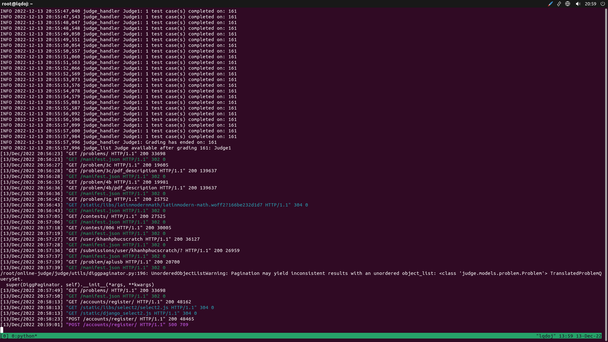Image resolution: width=608 pixels, height=342 pixels.
Task: Click the up-down data transfer arrows icon
Action: coord(559,4)
